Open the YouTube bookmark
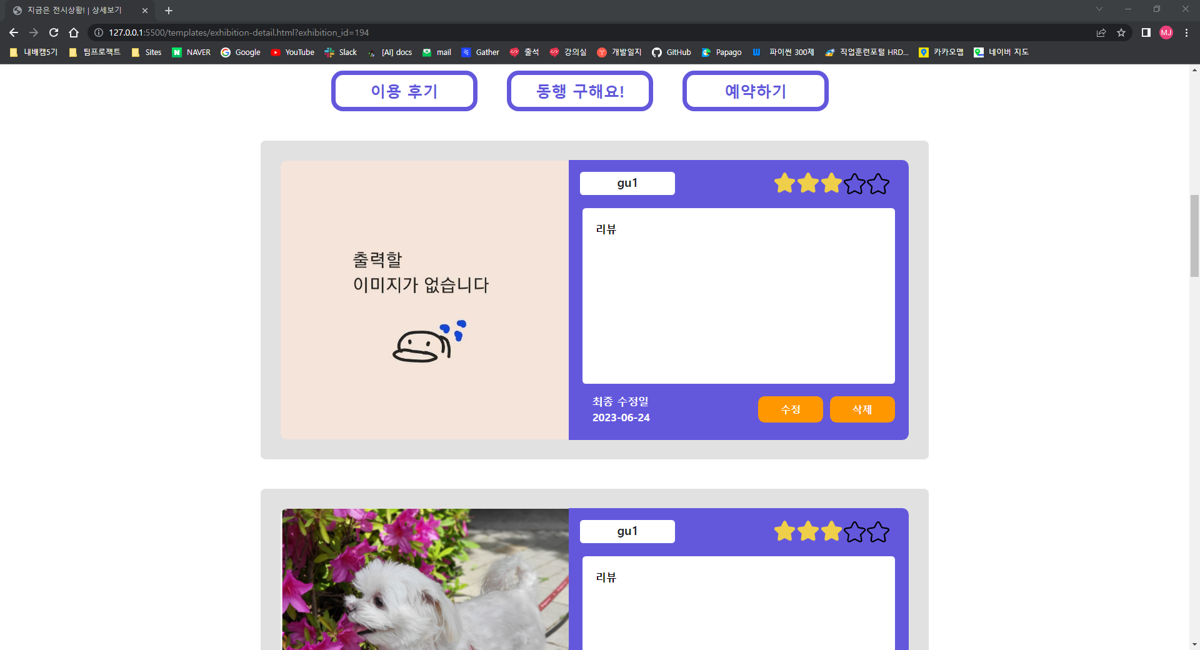This screenshot has height=650, width=1200. coord(292,52)
